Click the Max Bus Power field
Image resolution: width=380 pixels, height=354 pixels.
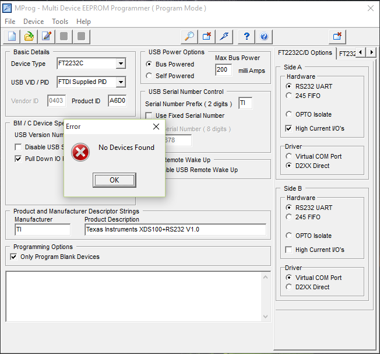(223, 70)
